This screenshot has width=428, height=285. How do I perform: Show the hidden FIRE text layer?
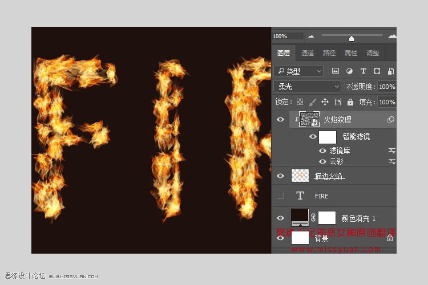tap(280, 196)
